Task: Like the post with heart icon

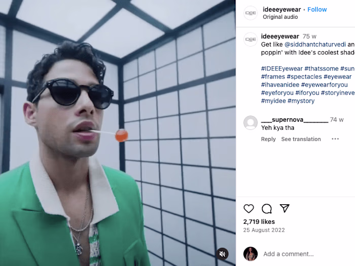Action: click(x=248, y=209)
